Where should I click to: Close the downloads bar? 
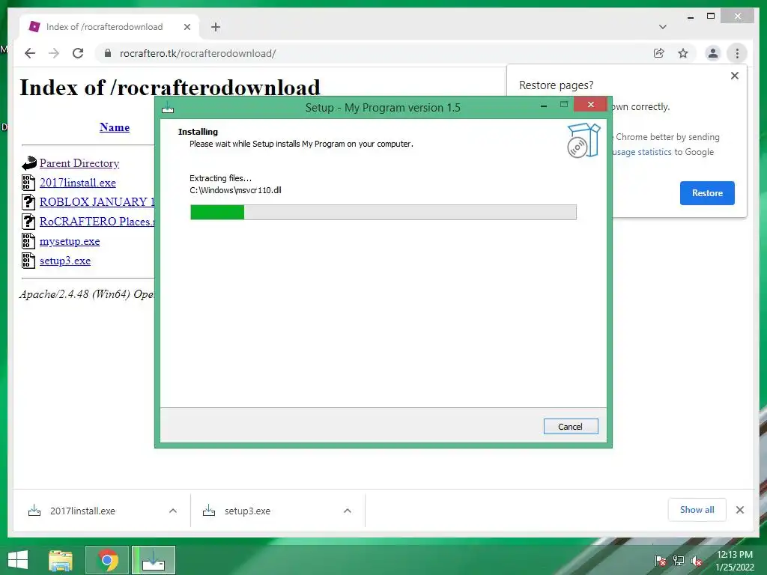739,510
